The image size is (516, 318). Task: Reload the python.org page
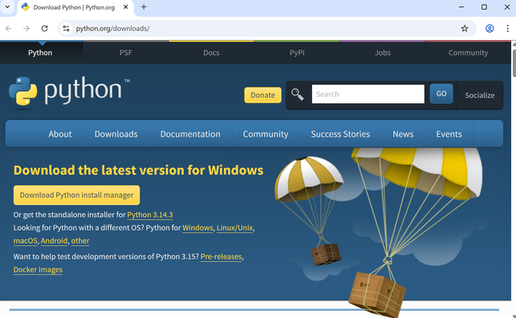[44, 29]
